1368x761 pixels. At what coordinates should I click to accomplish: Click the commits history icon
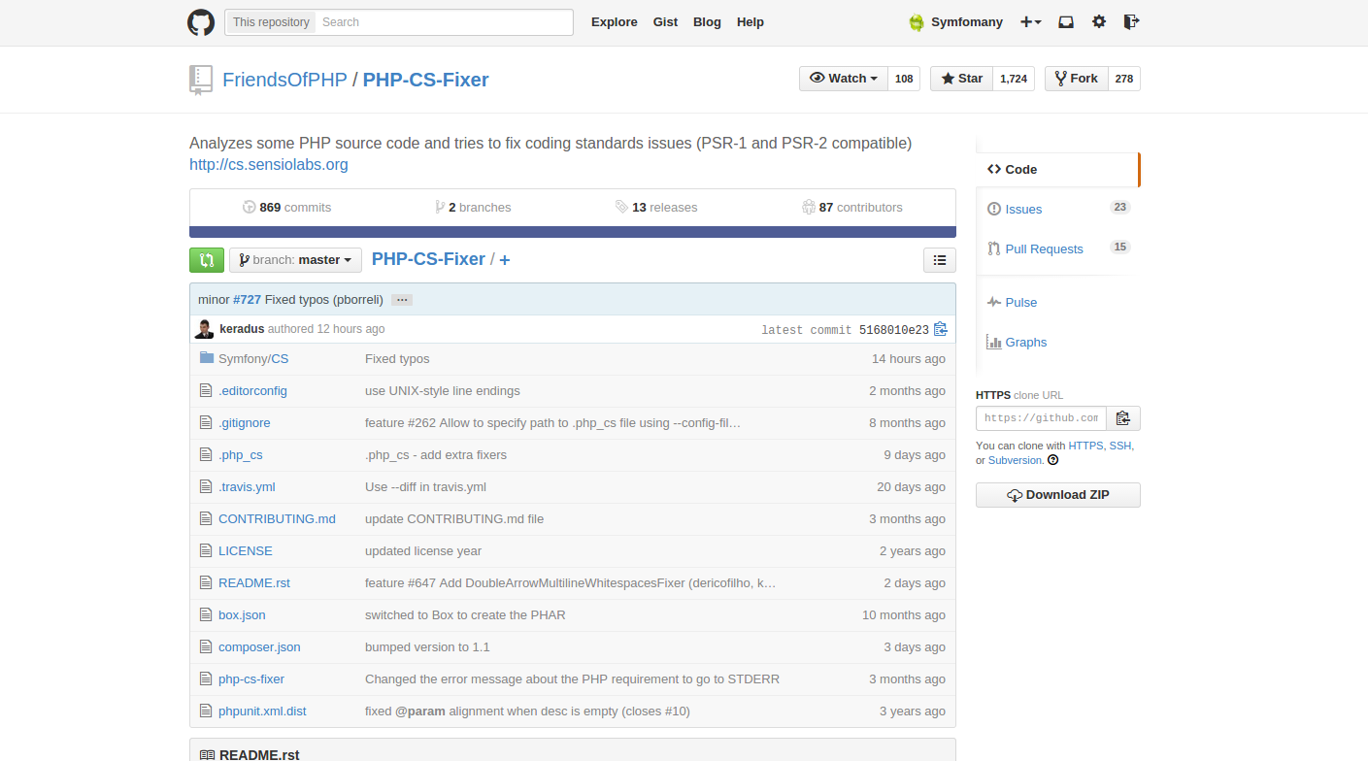pyautogui.click(x=250, y=207)
